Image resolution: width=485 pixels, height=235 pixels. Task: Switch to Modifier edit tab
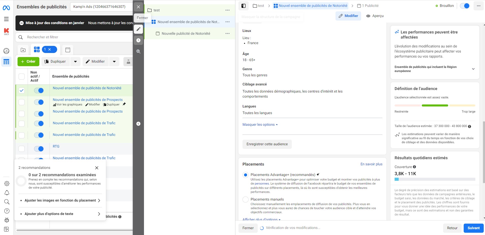click(348, 16)
